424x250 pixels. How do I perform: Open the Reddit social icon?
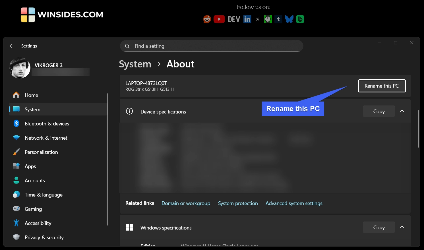[x=207, y=19]
